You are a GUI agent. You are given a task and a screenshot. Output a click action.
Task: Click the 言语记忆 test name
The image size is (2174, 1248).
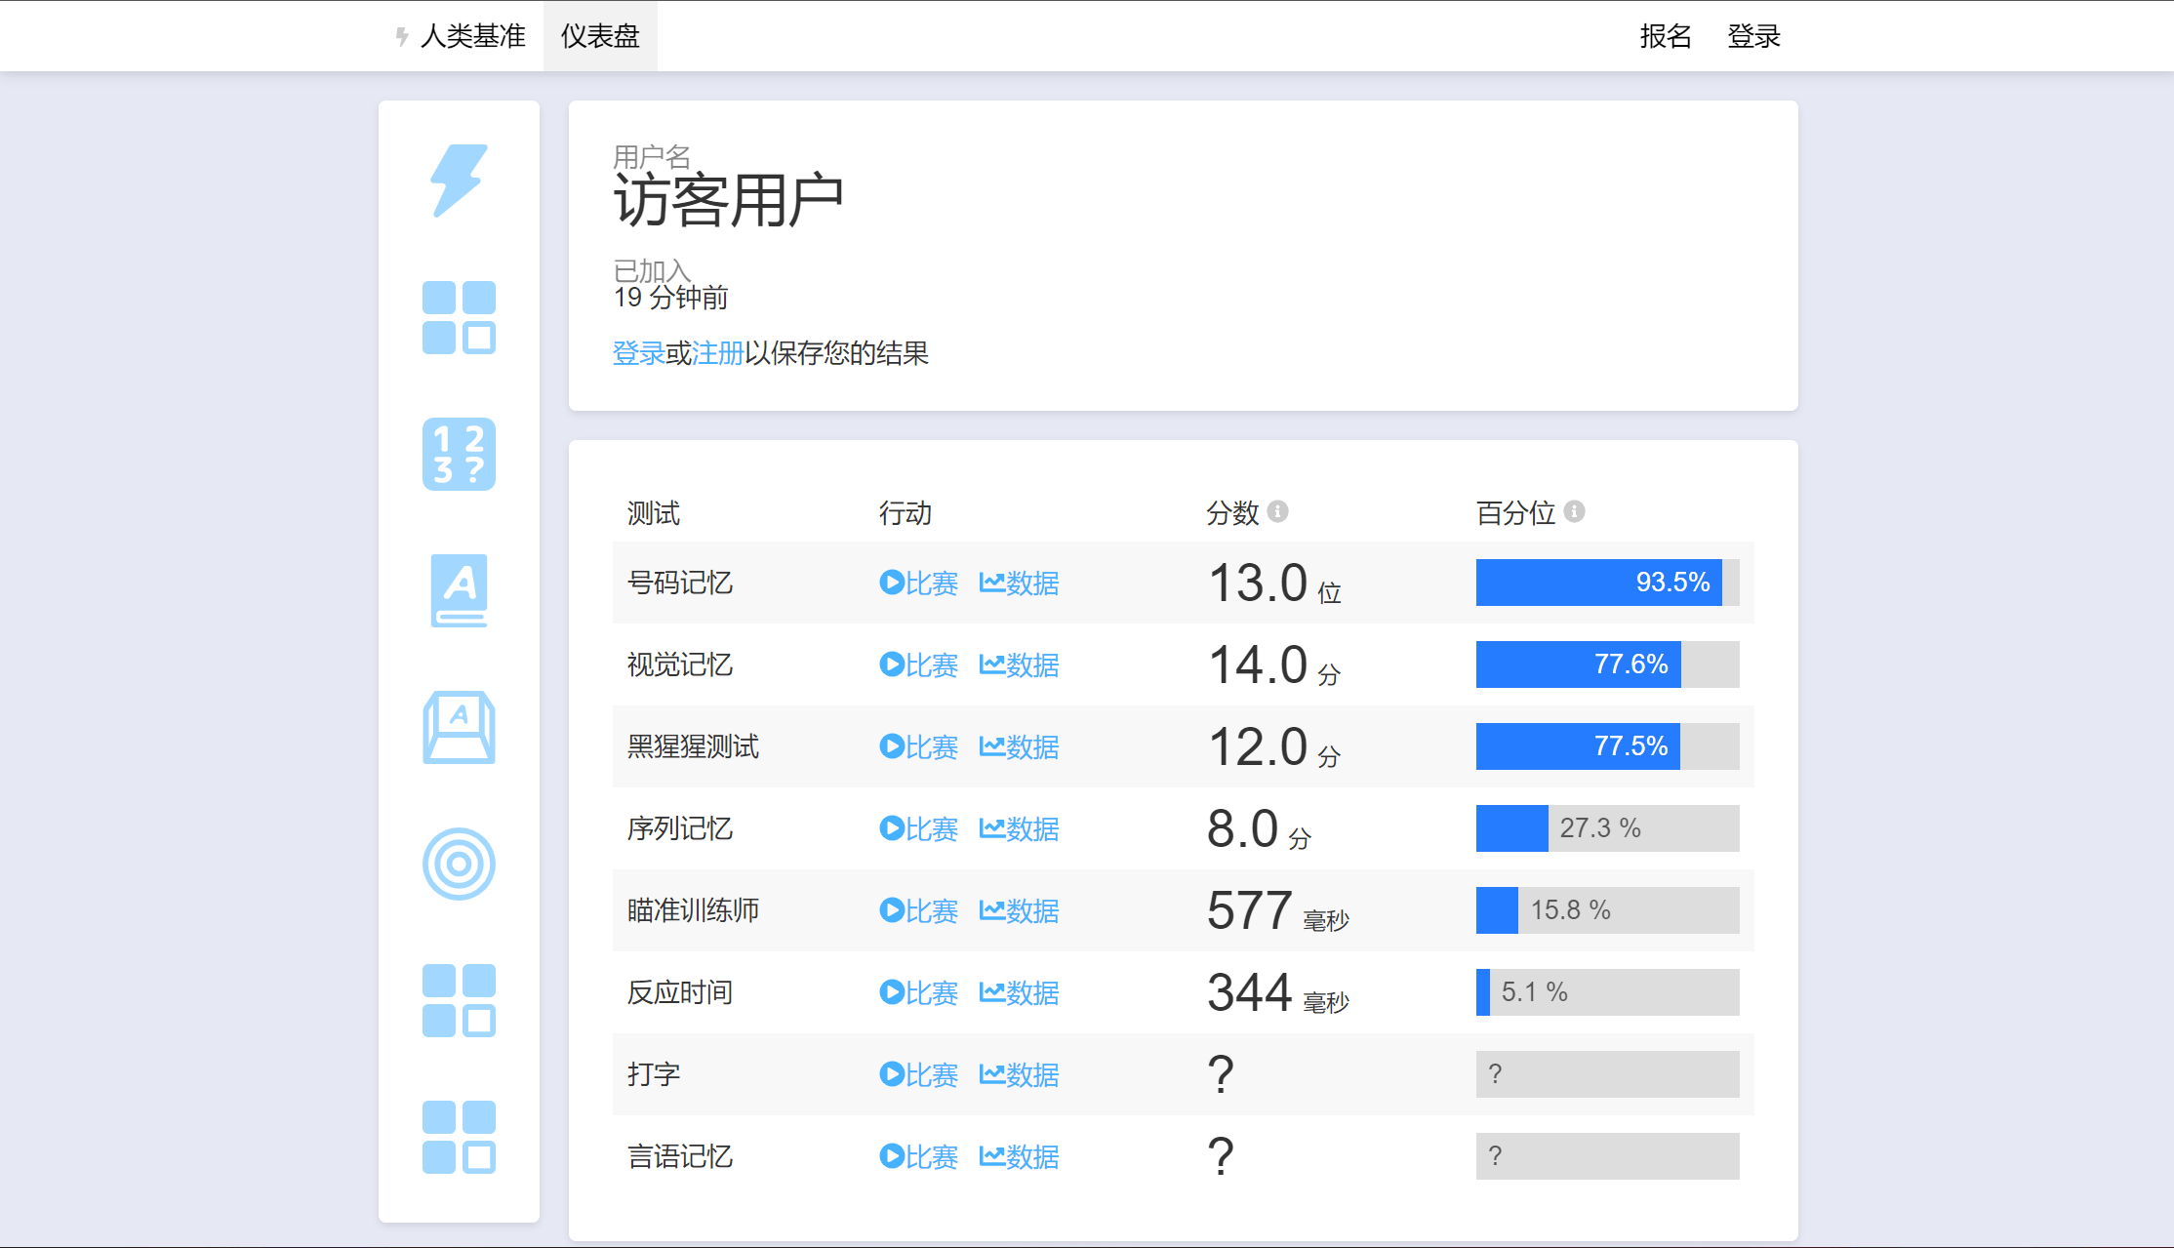[679, 1156]
